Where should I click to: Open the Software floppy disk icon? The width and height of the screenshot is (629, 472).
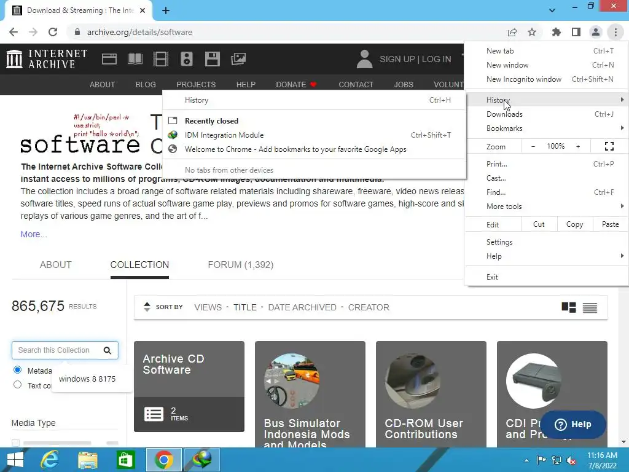click(212, 59)
